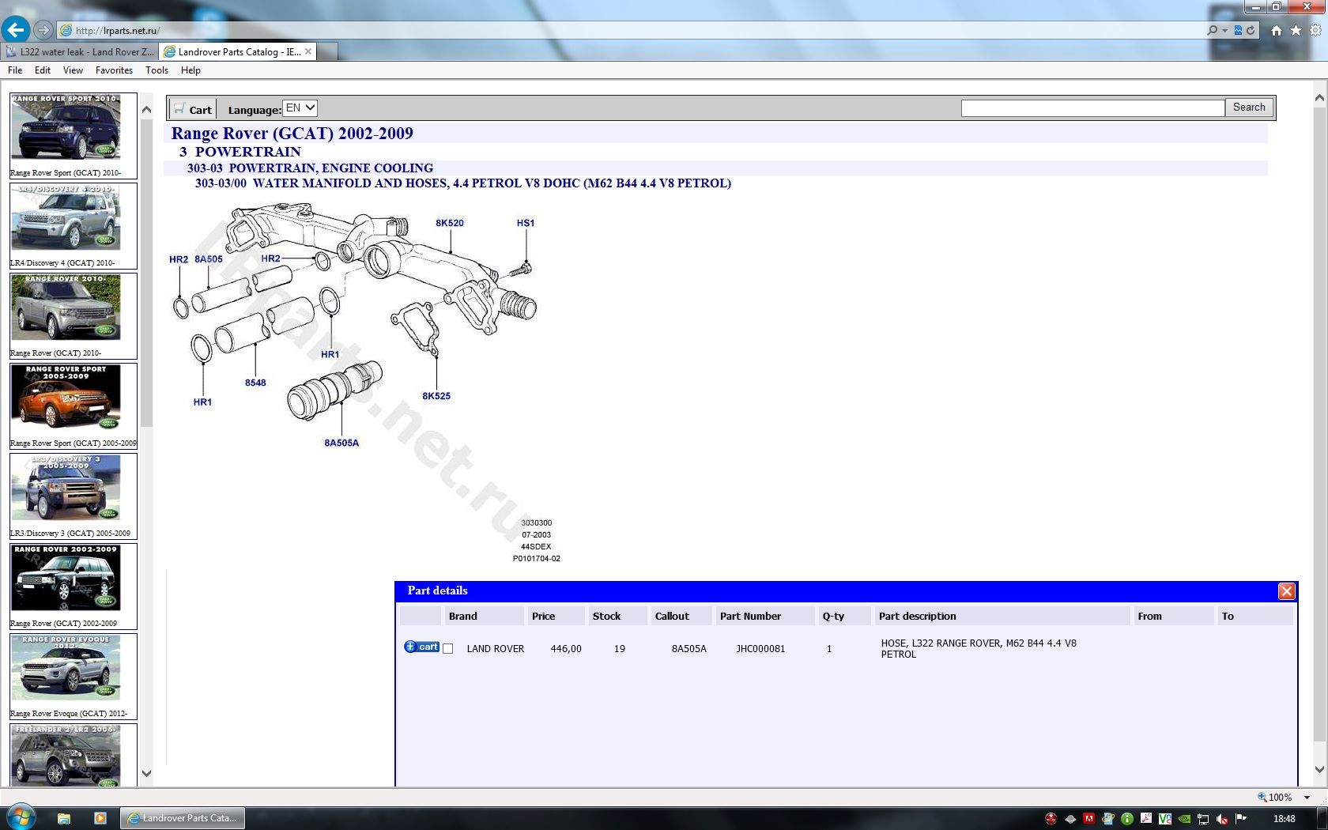Toggle Compatibility View icon in address bar
Screen dimensions: 1328x830
(1238, 30)
